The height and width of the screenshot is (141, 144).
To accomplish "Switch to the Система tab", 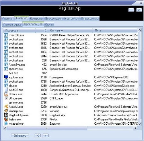I will tap(22, 18).
